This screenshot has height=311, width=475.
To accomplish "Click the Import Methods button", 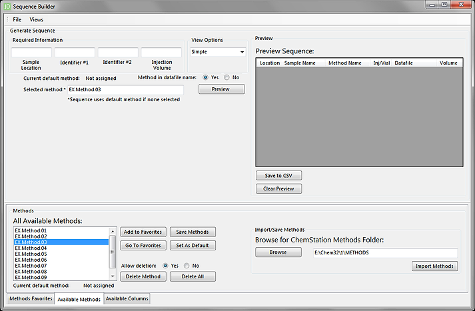I will pyautogui.click(x=434, y=266).
